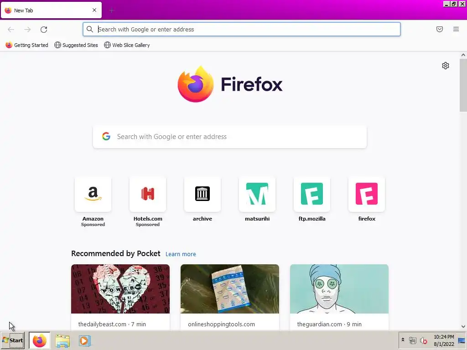Open File Explorer from taskbar
This screenshot has height=350, width=467.
tap(62, 341)
